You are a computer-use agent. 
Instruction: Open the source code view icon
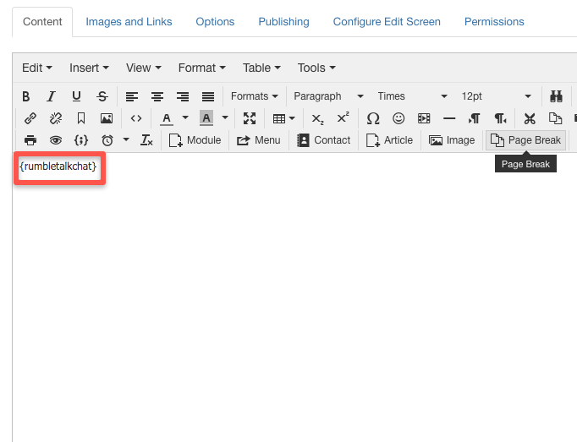pos(135,118)
